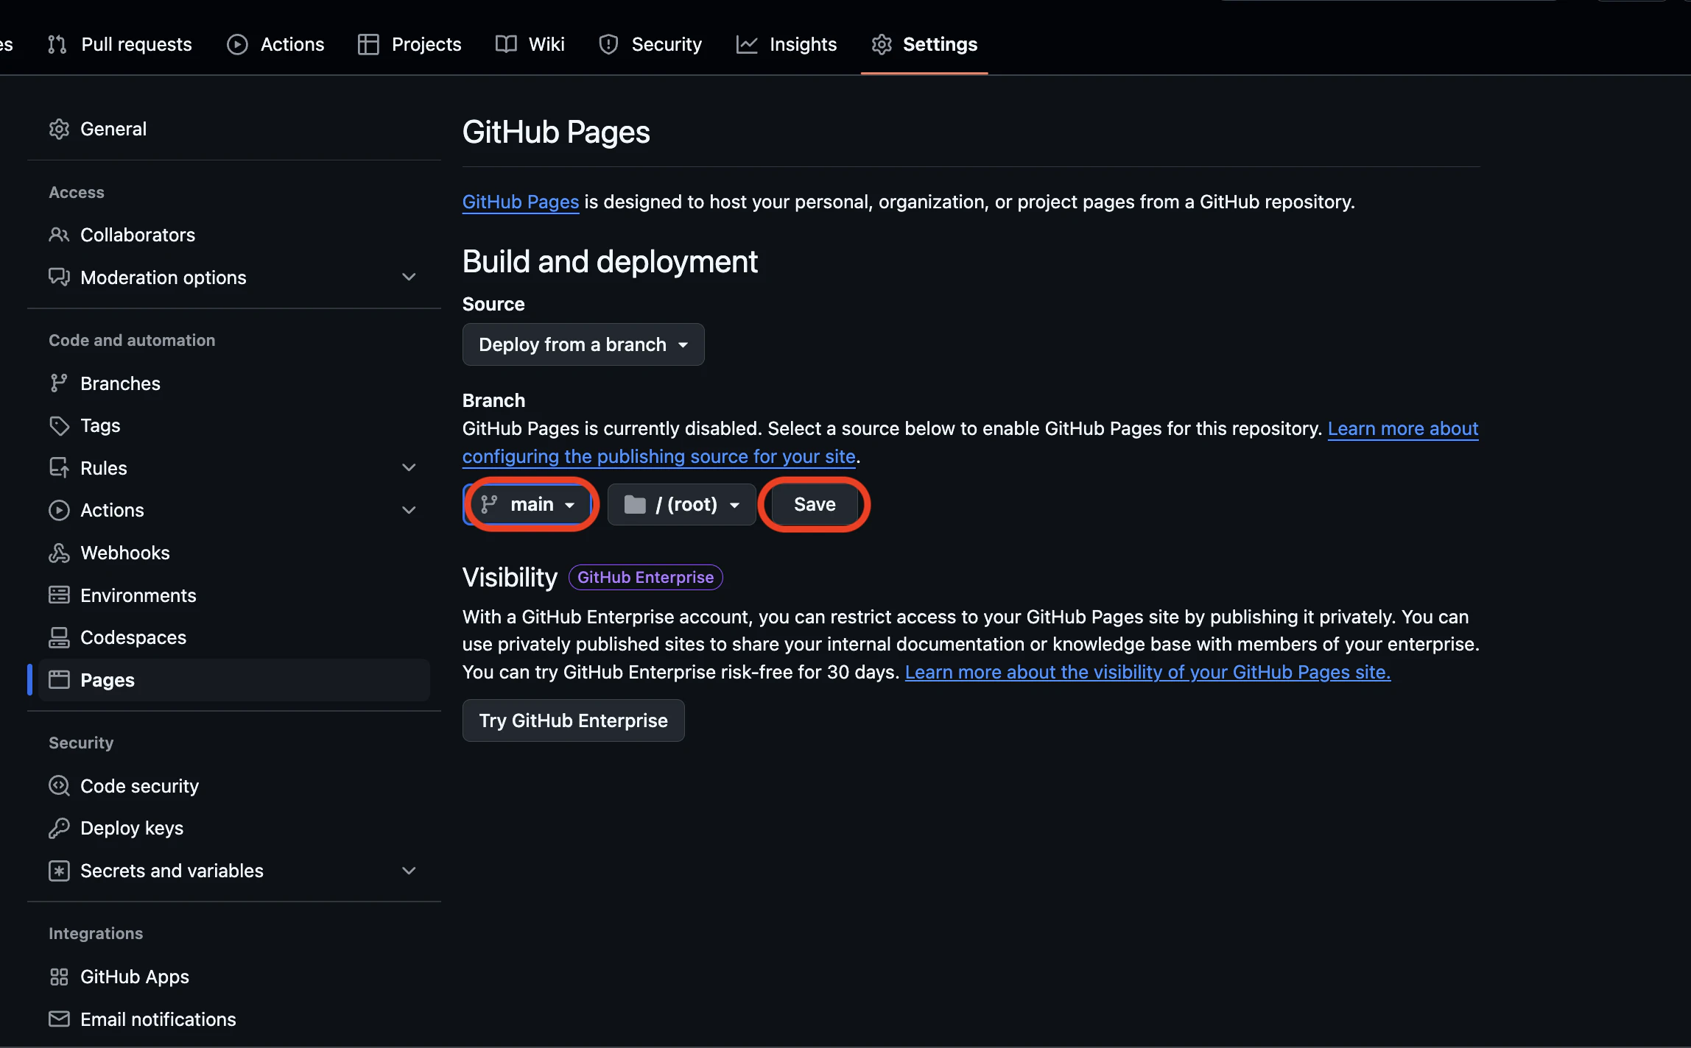Open Webhooks settings page
1691x1048 pixels.
[234, 553]
